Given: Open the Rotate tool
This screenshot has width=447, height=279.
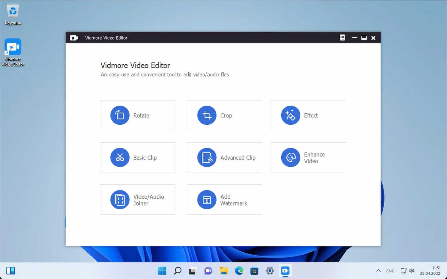Looking at the screenshot, I should pos(137,115).
